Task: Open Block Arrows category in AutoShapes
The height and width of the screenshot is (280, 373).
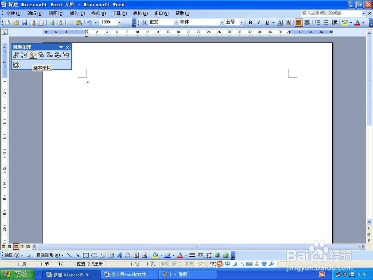Action: point(41,55)
